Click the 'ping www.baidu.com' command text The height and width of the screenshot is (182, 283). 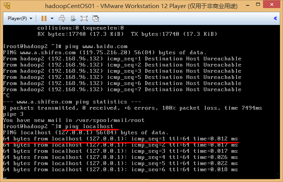pos(97,47)
